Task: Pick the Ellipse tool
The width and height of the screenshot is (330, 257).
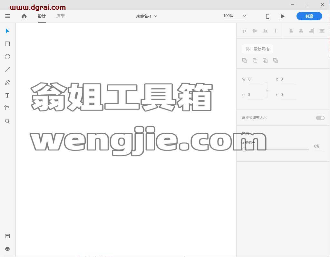Action: (7, 57)
